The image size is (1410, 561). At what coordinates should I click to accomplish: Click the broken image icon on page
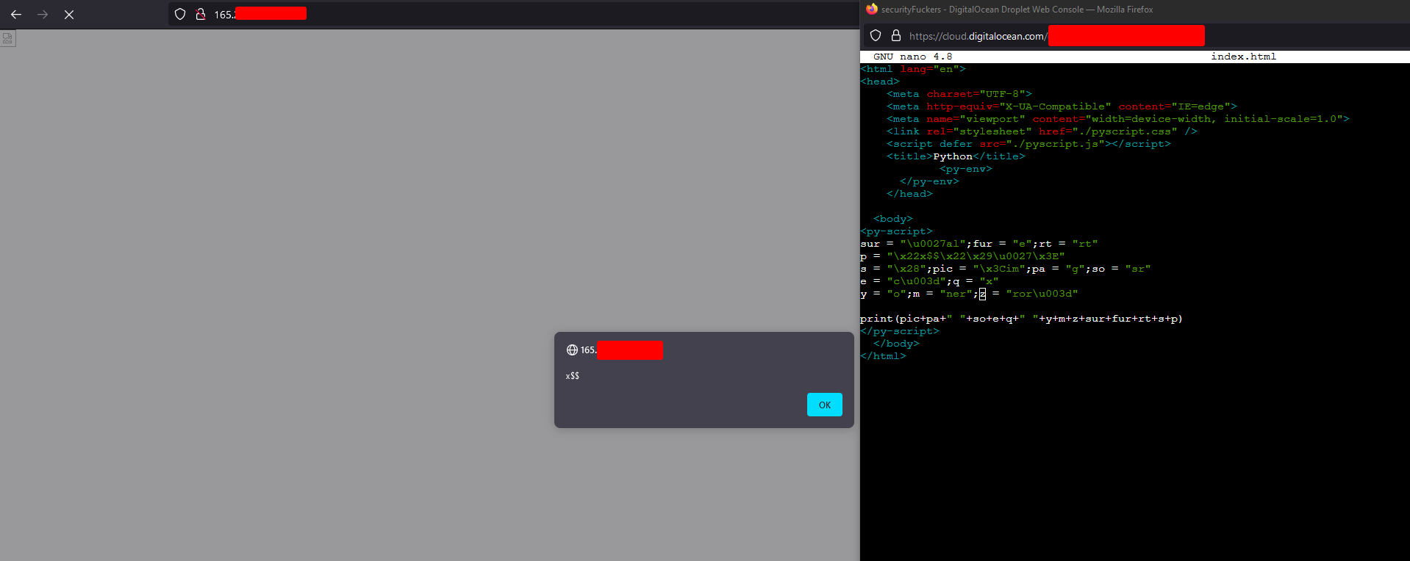(x=7, y=39)
